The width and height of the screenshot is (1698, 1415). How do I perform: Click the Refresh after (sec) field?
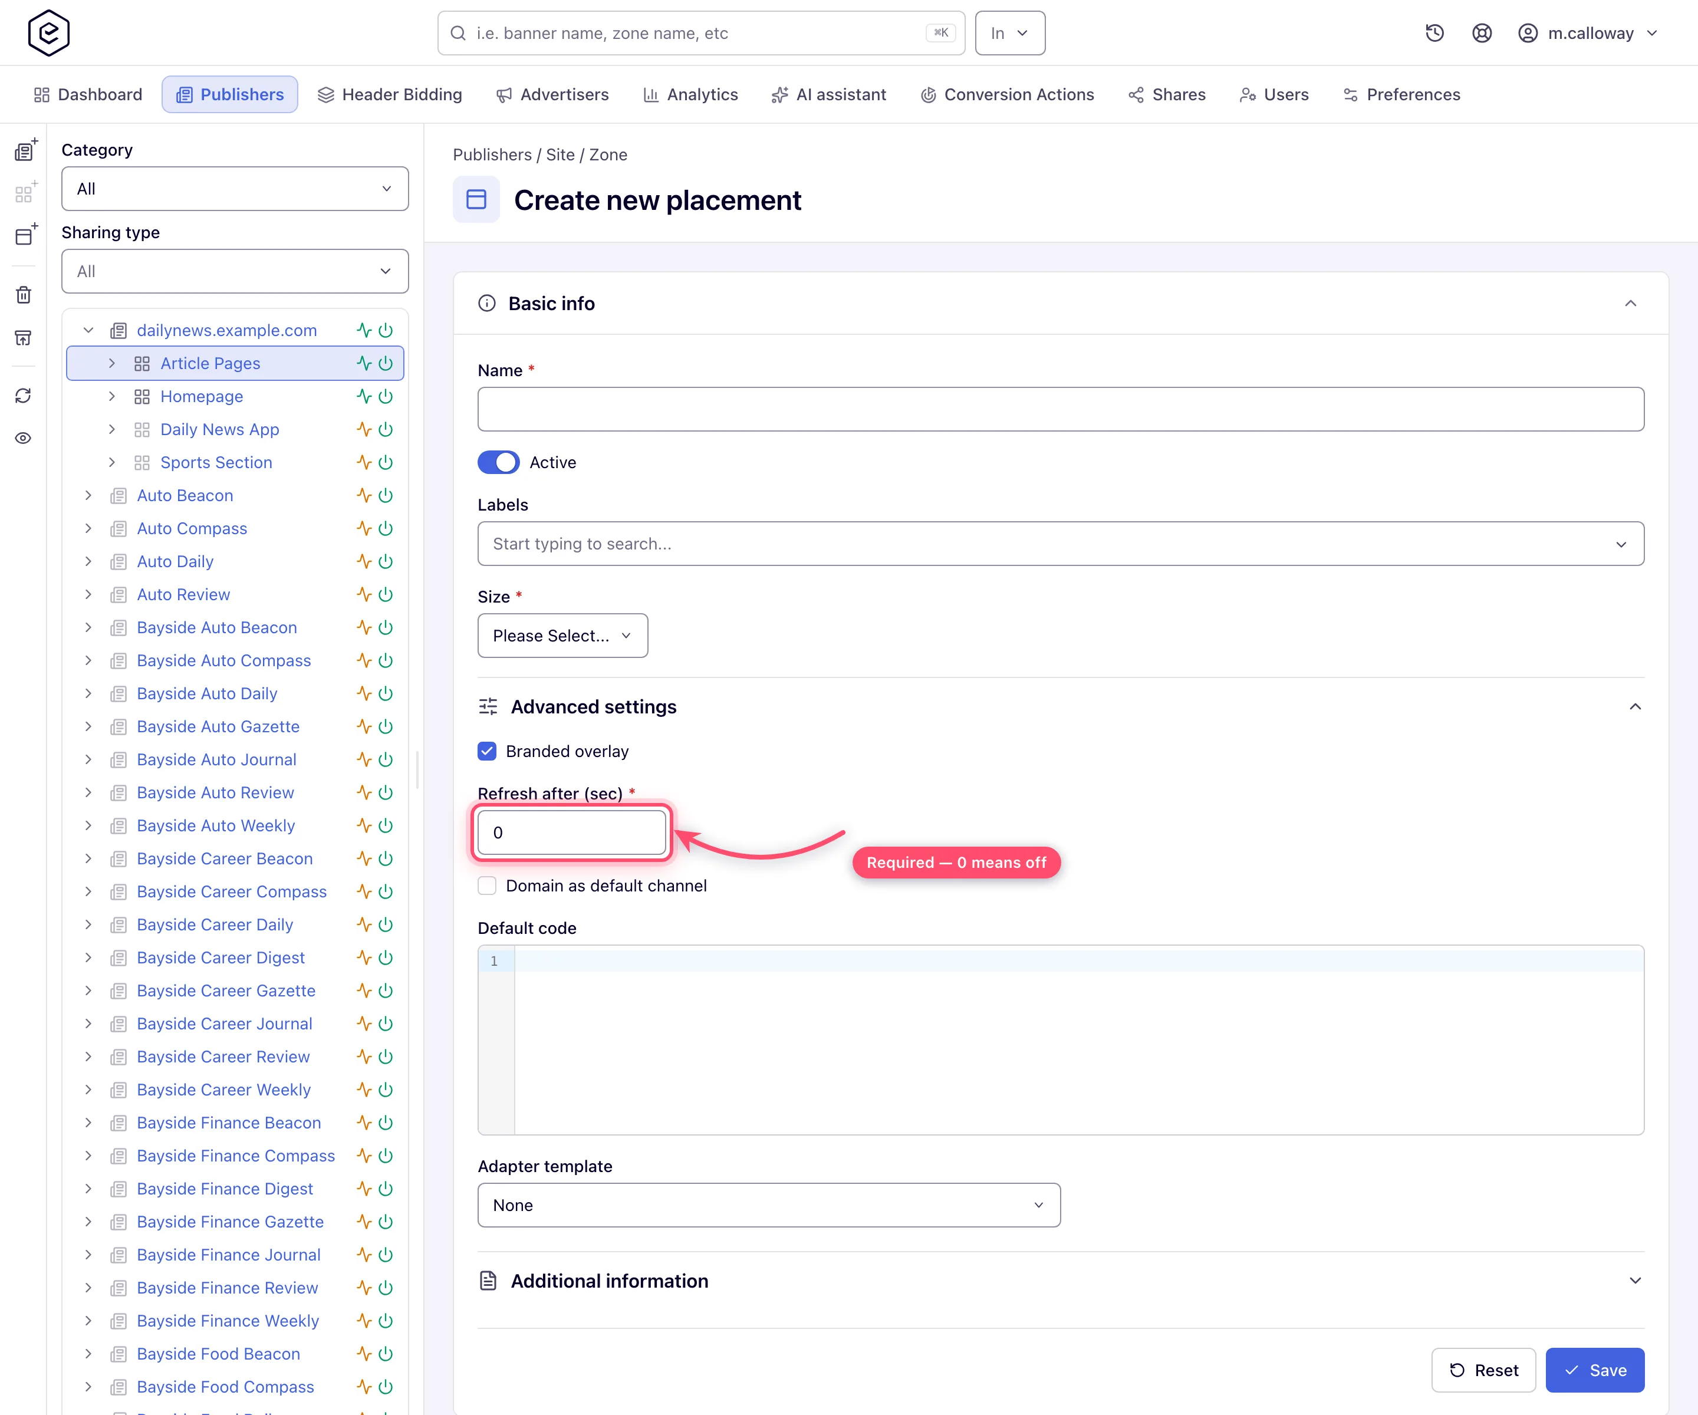[x=572, y=832]
